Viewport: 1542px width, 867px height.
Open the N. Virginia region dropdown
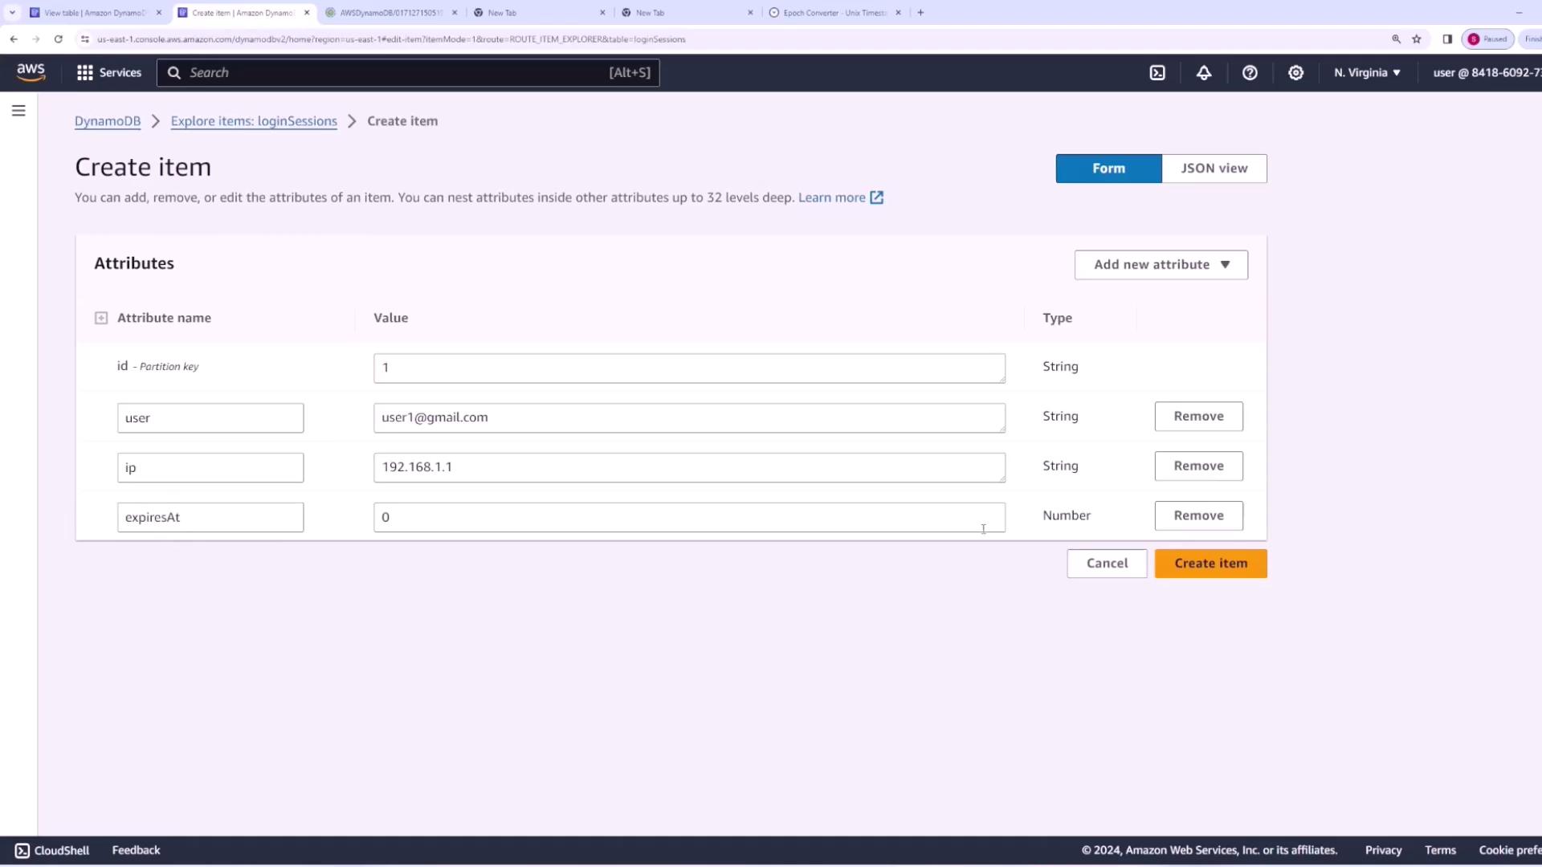[1367, 73]
